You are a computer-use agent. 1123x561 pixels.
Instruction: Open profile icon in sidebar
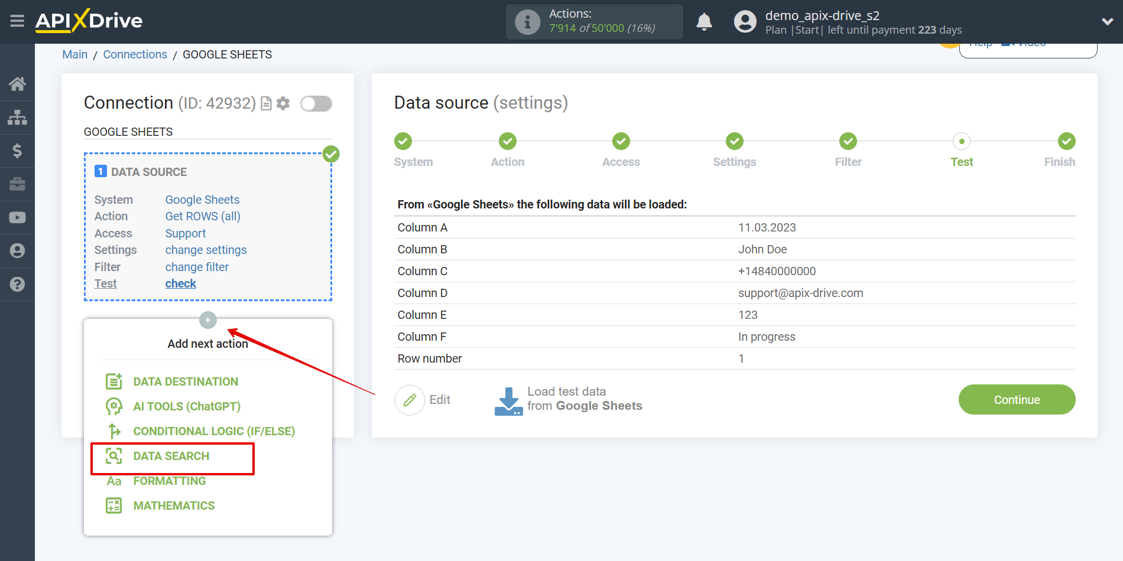(17, 251)
